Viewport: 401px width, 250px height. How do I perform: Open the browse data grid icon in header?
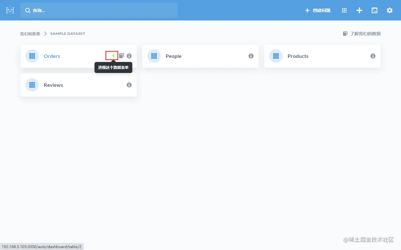tap(344, 10)
